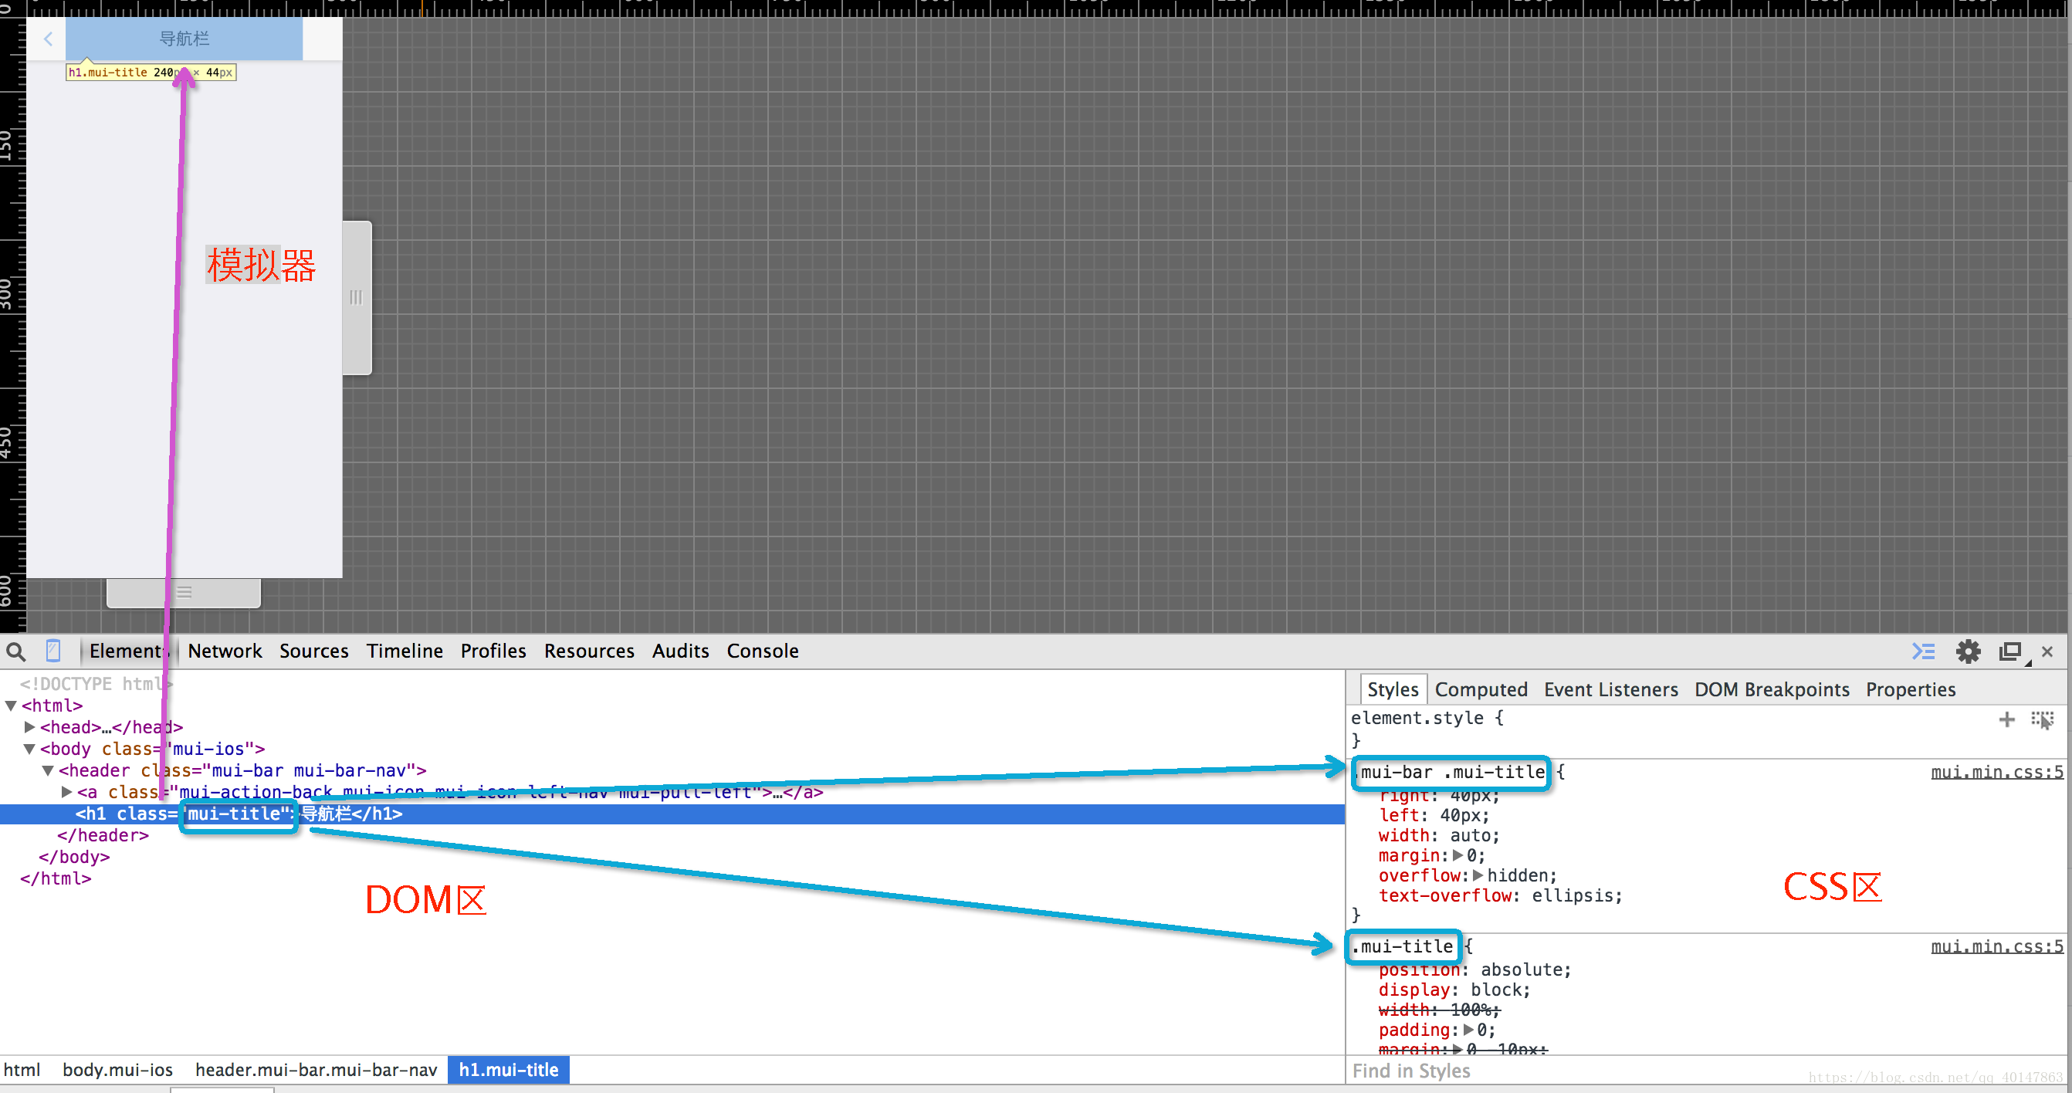This screenshot has width=2072, height=1093.
Task: Open mui.min.css:5 link for .mui-bar .mui-title
Action: (1996, 772)
